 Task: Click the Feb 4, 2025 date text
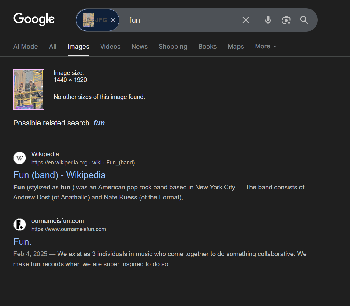30,254
